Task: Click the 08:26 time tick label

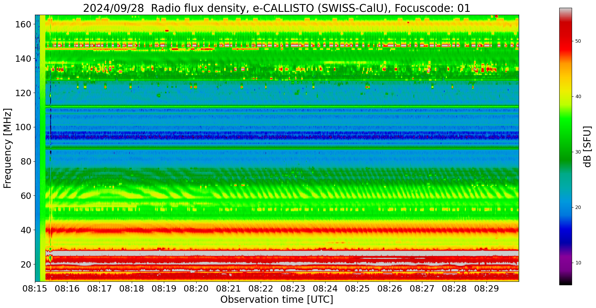Action: (390, 289)
